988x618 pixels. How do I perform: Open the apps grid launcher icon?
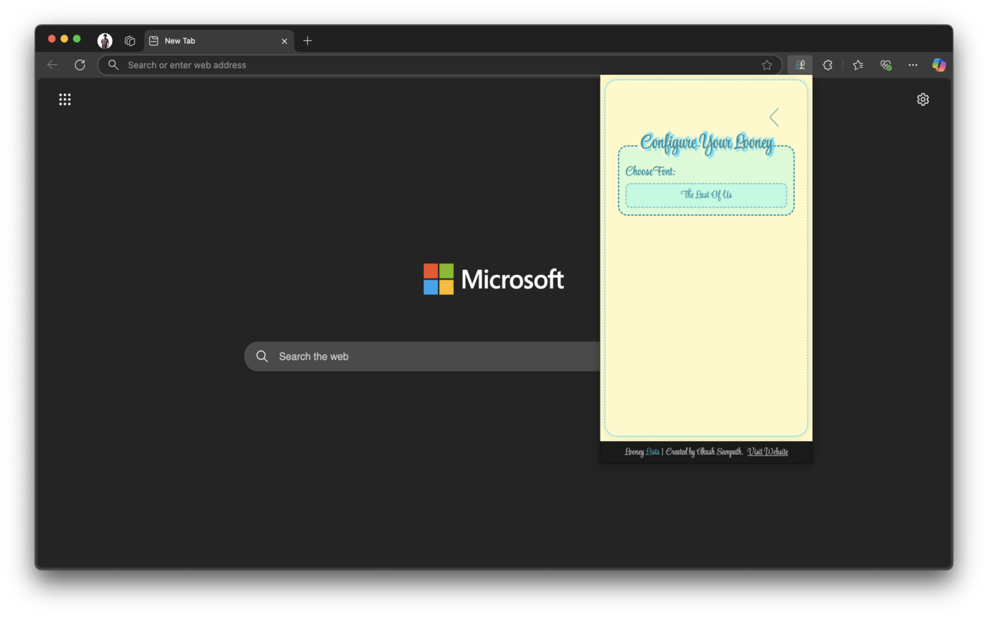65,99
